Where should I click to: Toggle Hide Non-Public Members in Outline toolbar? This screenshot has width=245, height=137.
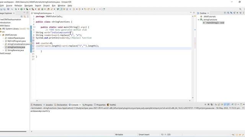coord(237,13)
